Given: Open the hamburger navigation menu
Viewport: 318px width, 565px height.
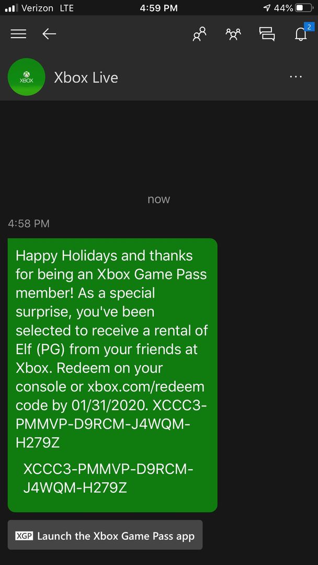Looking at the screenshot, I should tap(18, 34).
